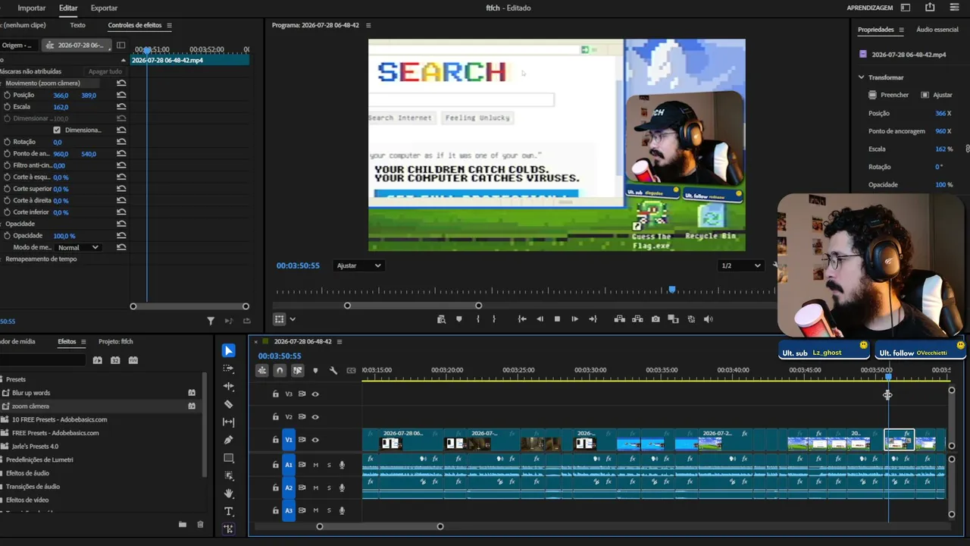Step forward one frame
The image size is (970, 546).
pyautogui.click(x=574, y=319)
